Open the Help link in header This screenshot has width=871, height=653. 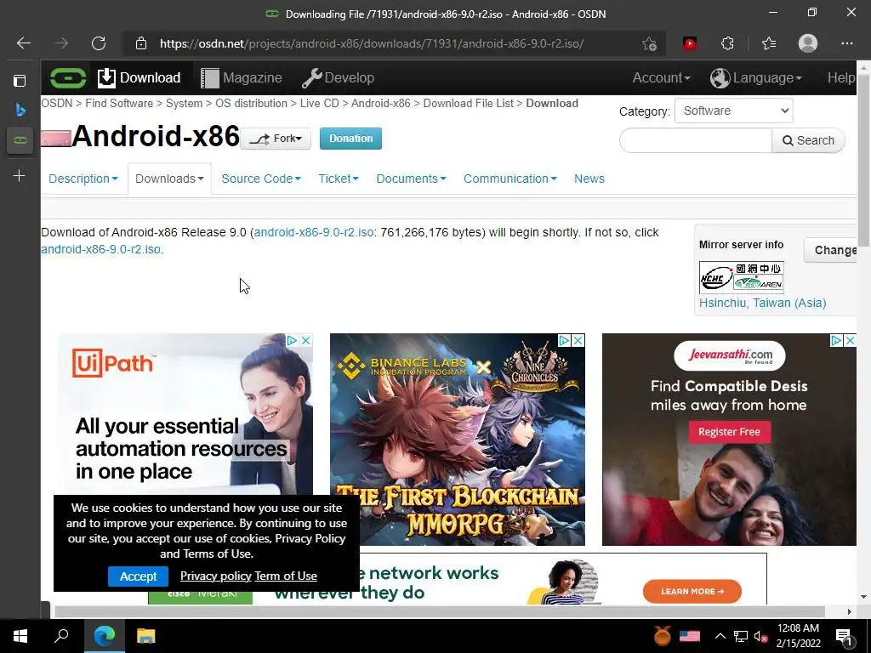841,77
